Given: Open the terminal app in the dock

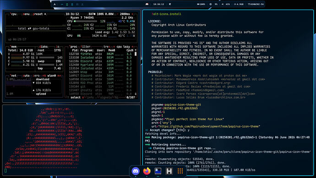Looking at the screenshot, I should 158,171.
